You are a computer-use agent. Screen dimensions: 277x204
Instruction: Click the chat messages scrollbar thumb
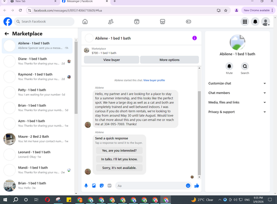point(199,133)
